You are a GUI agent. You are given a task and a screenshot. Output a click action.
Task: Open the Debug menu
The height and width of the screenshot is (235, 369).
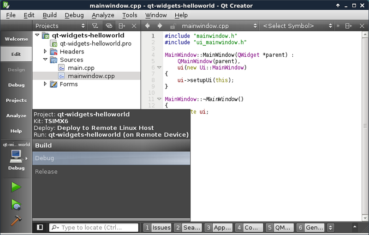tap(74, 15)
